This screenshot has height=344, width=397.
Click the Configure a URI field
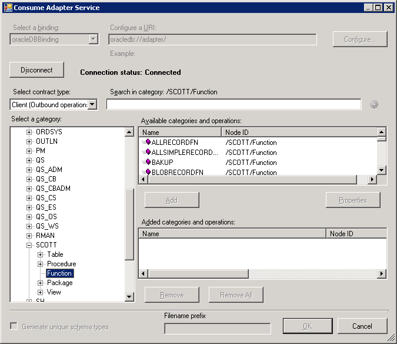[212, 39]
